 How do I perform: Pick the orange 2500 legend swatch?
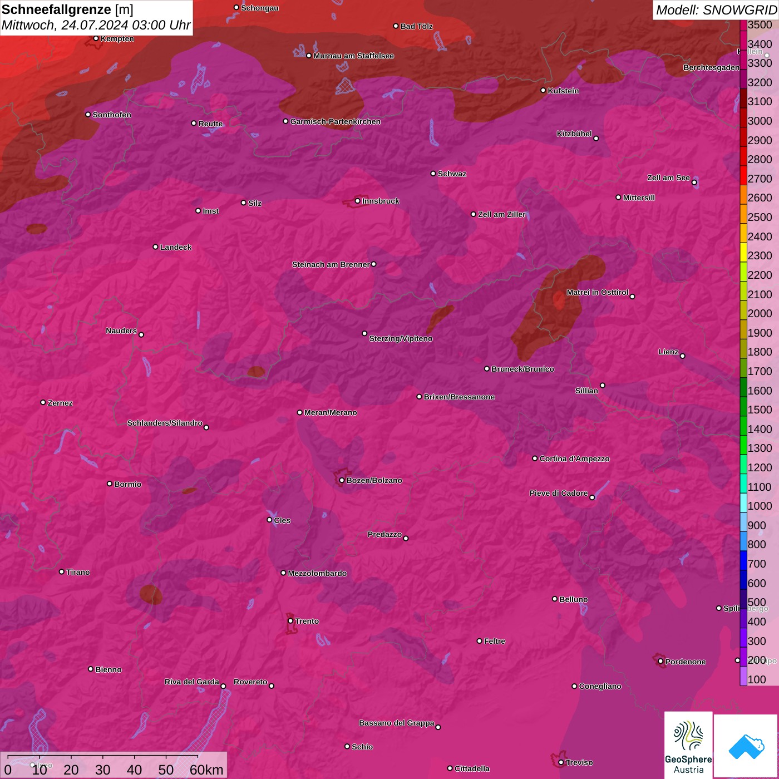pos(743,214)
